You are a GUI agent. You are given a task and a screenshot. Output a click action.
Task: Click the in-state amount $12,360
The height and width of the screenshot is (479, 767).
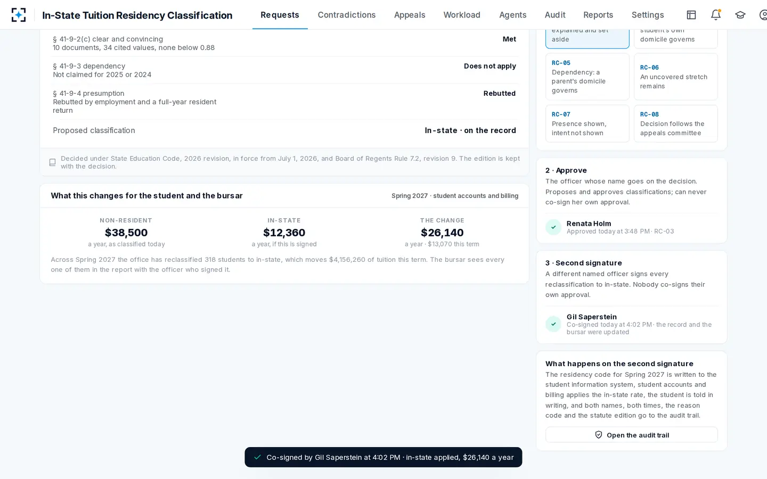(284, 233)
